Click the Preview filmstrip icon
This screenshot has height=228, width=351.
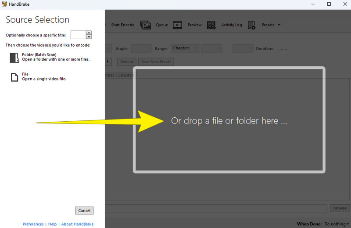pos(178,25)
